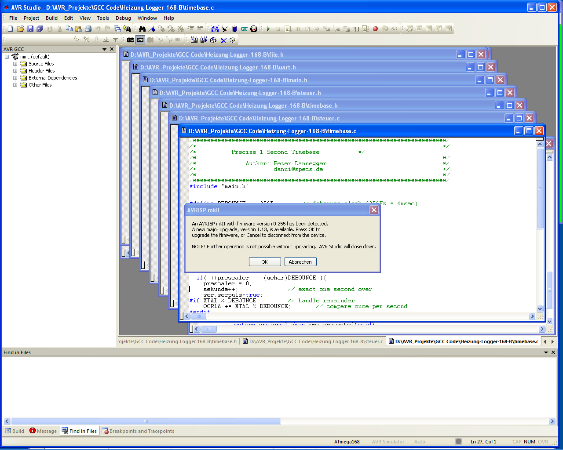Close the AVR GCC project panel
Screen dimensions: 563x450
[x=112, y=49]
